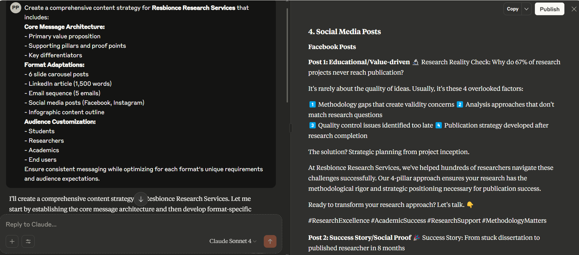Click the PP user avatar
This screenshot has height=255, width=579.
16,8
